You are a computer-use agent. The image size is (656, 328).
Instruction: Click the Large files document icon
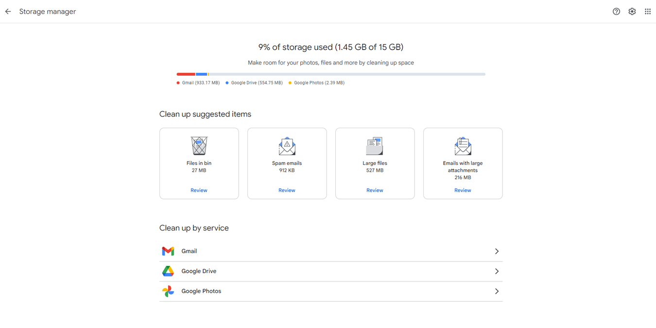[375, 146]
